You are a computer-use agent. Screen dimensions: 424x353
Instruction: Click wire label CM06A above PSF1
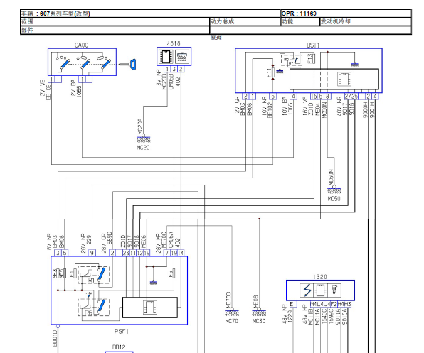[171, 240]
